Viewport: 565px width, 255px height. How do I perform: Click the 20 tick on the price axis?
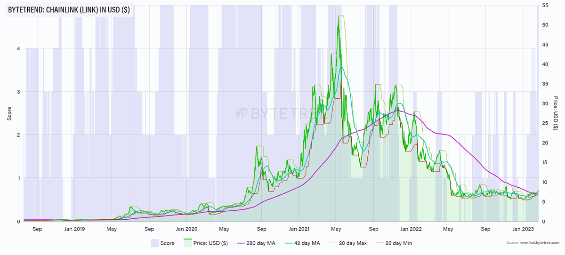click(x=545, y=143)
